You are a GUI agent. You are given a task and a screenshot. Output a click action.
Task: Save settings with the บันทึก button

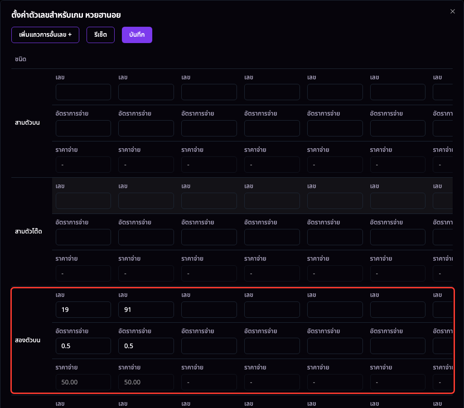(x=137, y=35)
